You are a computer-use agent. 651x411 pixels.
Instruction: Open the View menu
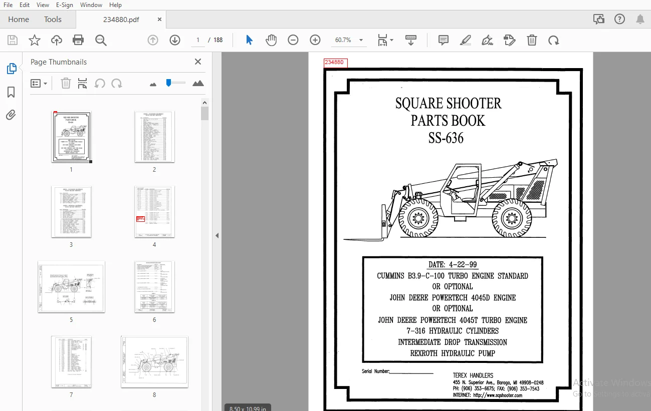pos(43,5)
